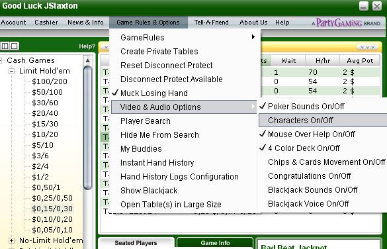Select $100/200 limit in game tree
This screenshot has width=387, height=249.
point(50,81)
